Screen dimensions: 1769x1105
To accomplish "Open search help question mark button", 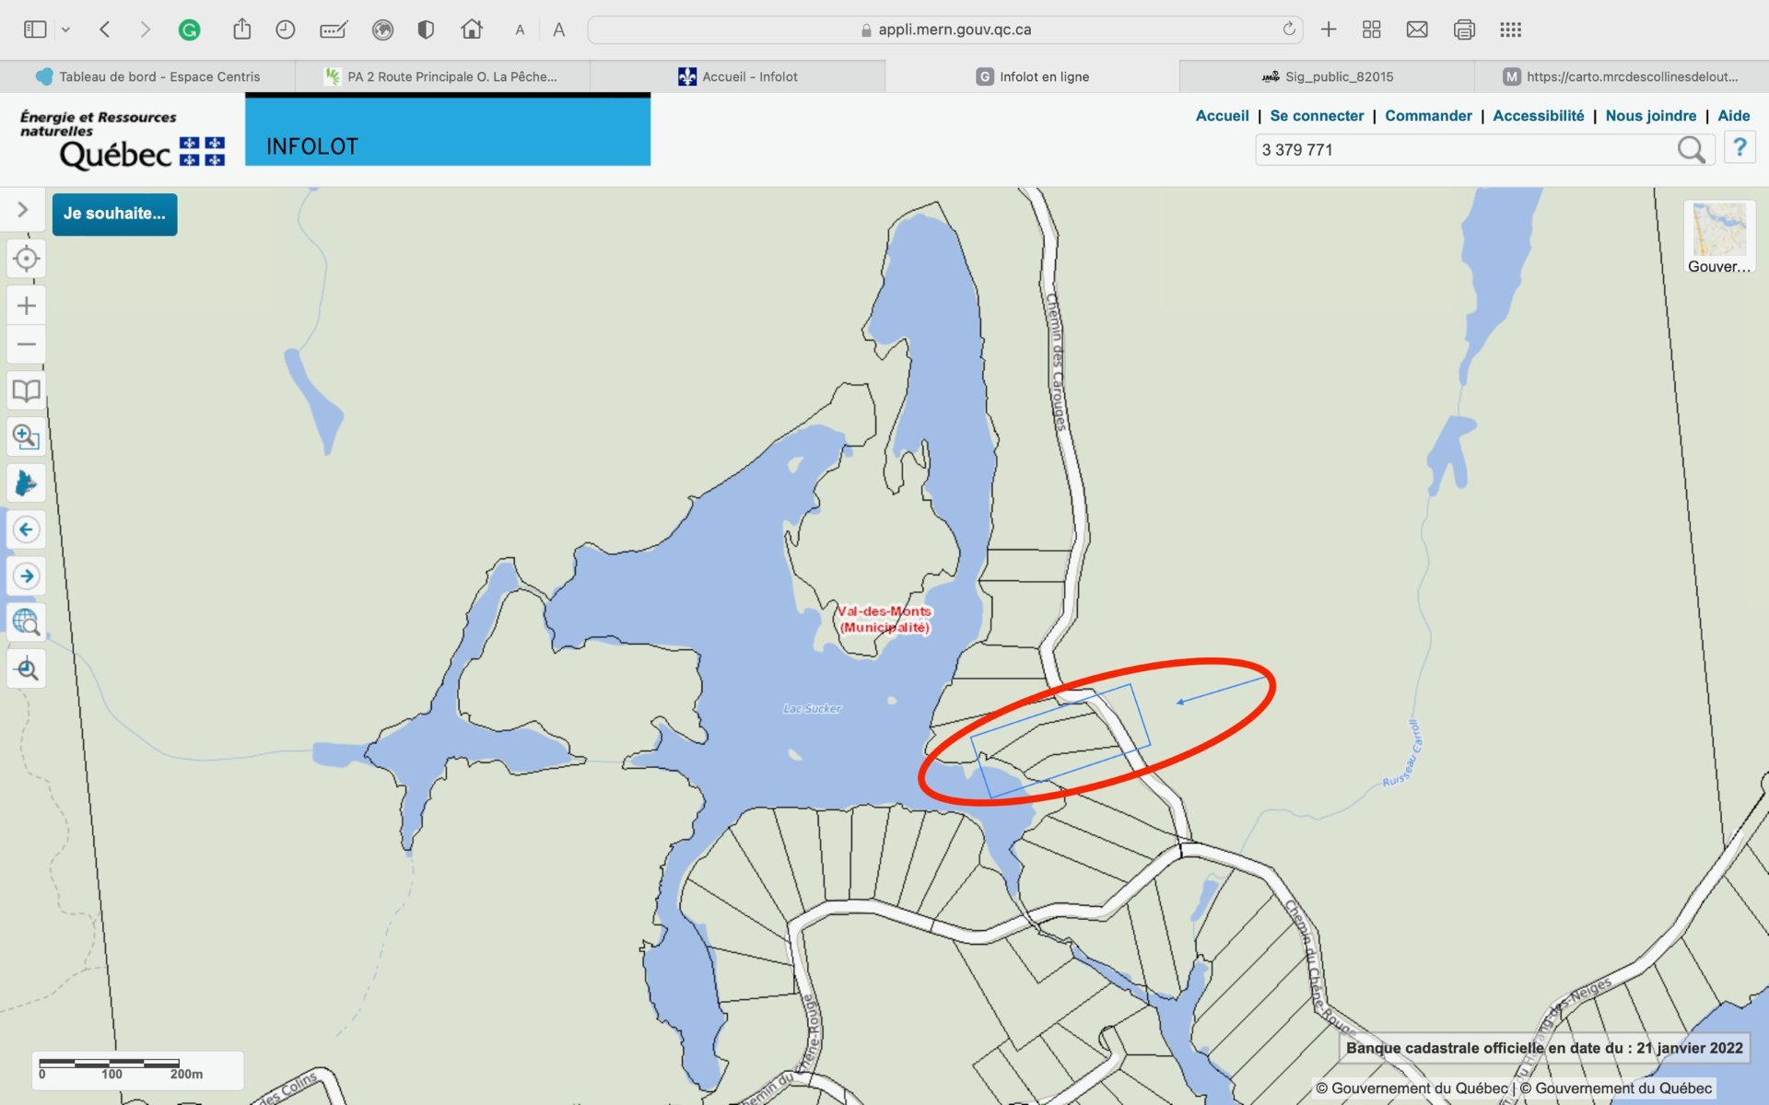I will coord(1739,148).
